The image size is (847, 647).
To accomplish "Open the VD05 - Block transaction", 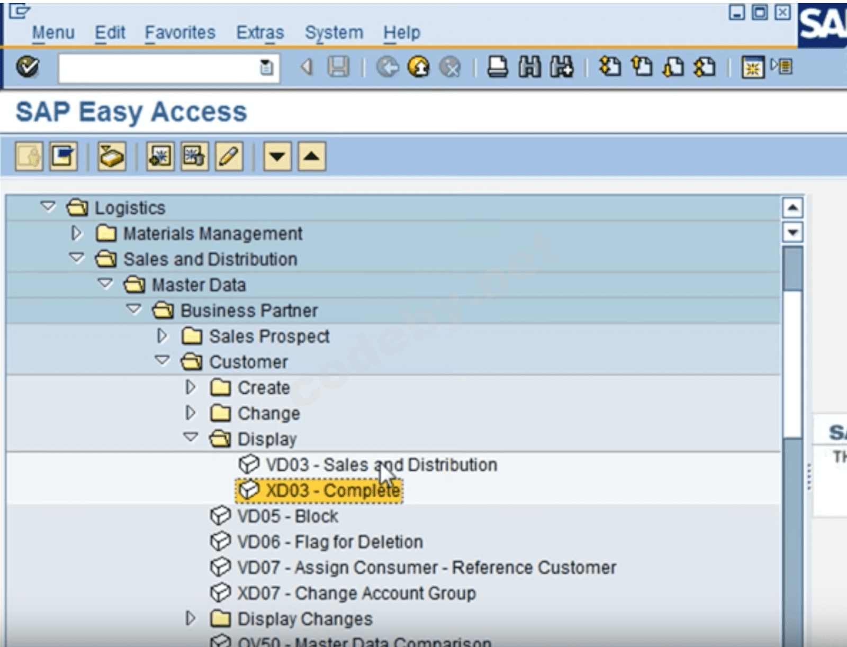I will click(x=286, y=516).
